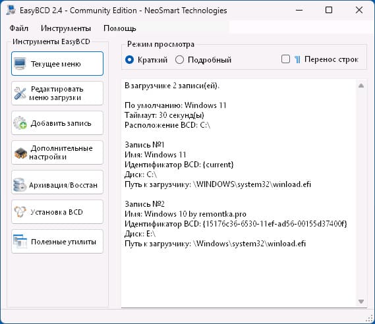Open the Помощь menu
375x324 pixels.
tap(120, 28)
